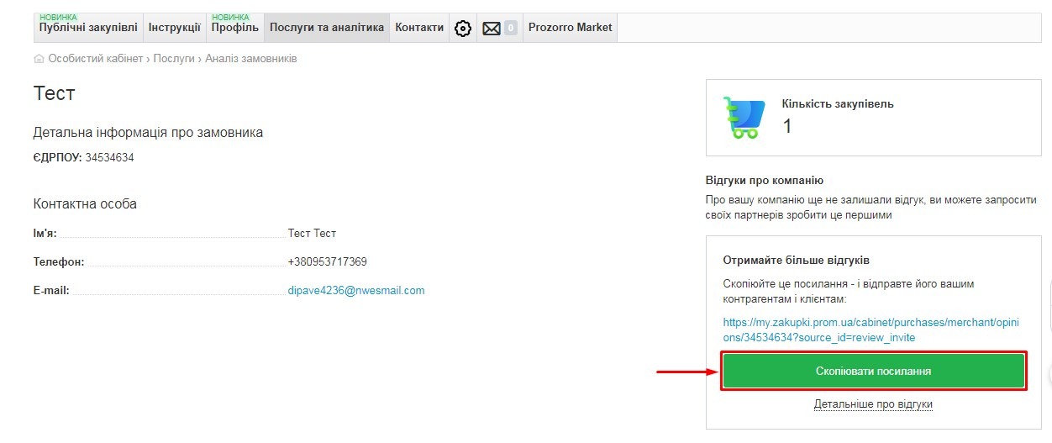This screenshot has width=1052, height=443.
Task: Open the Публічні закупівлі tab
Action: [x=88, y=28]
